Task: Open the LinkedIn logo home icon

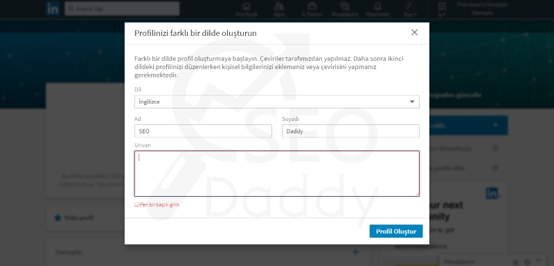Action: coord(53,8)
